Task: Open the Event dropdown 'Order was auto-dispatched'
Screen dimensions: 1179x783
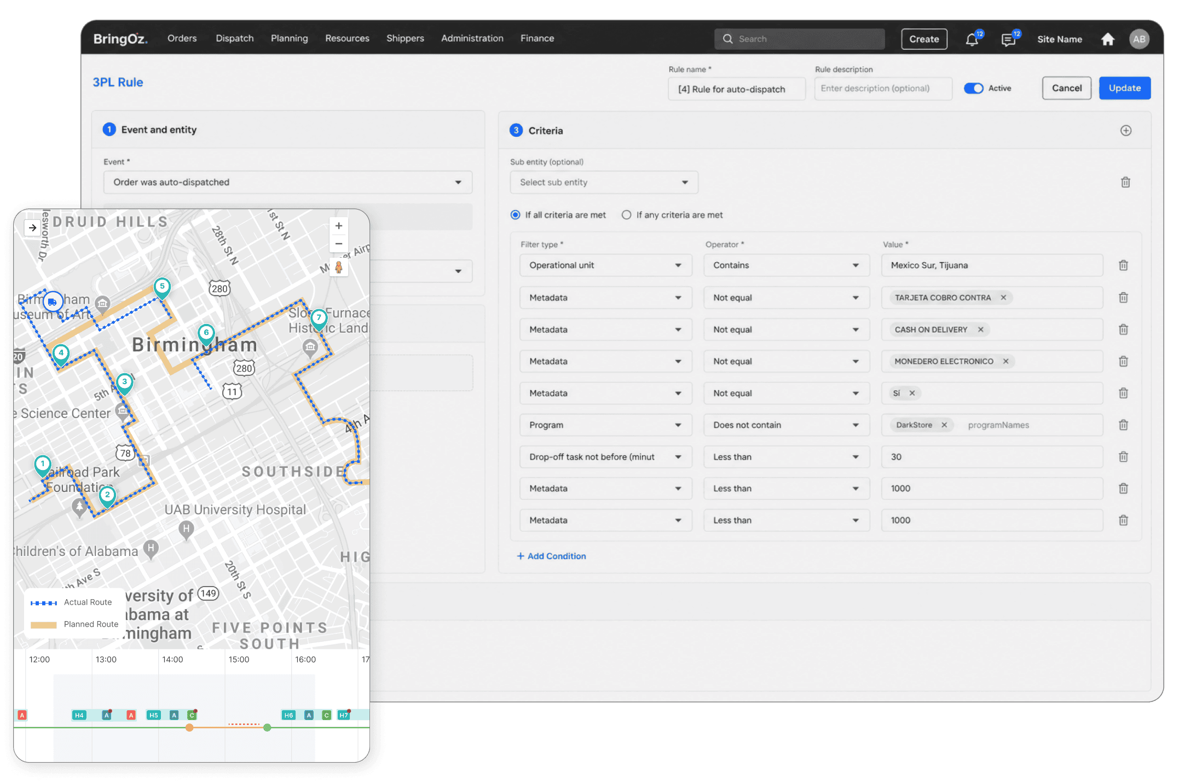Action: pos(288,182)
